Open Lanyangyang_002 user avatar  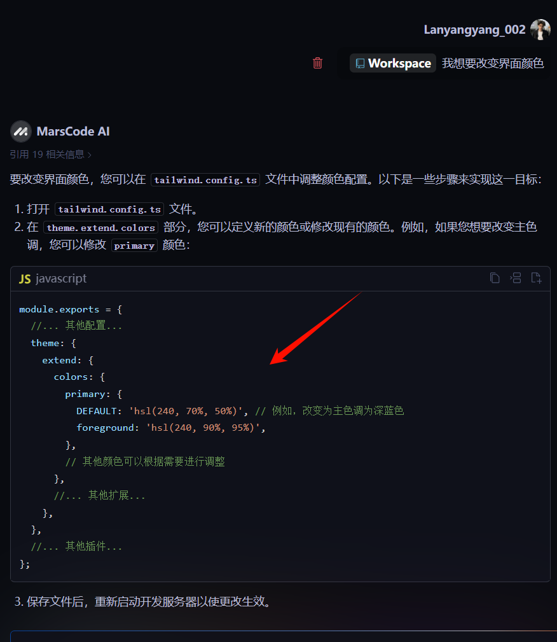click(540, 29)
